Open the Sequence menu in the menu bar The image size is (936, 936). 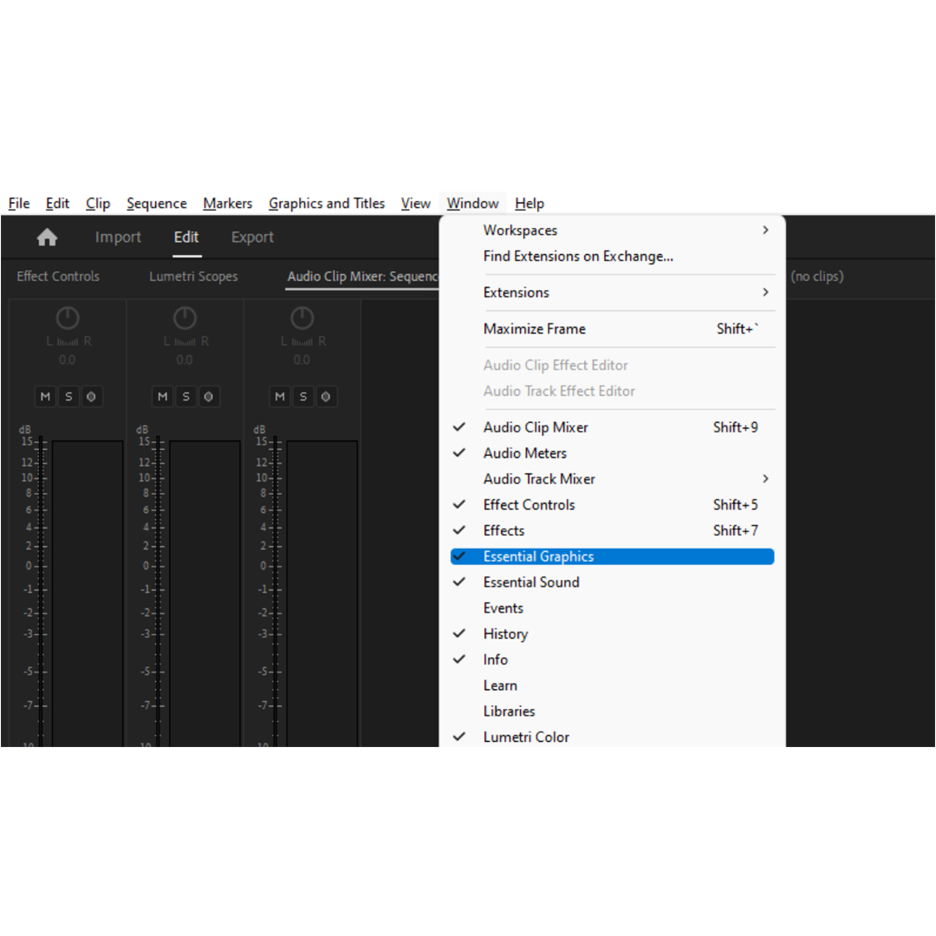point(157,204)
